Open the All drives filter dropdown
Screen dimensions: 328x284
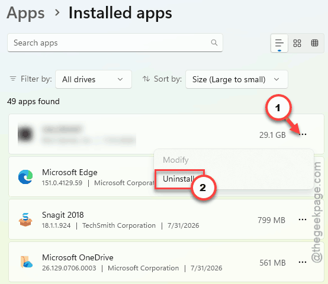(x=94, y=79)
